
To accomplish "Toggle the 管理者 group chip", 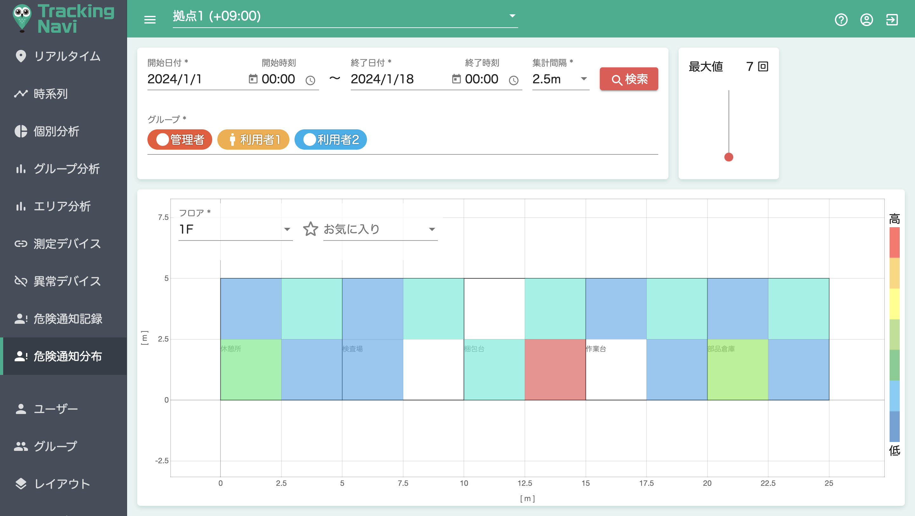I will click(180, 139).
